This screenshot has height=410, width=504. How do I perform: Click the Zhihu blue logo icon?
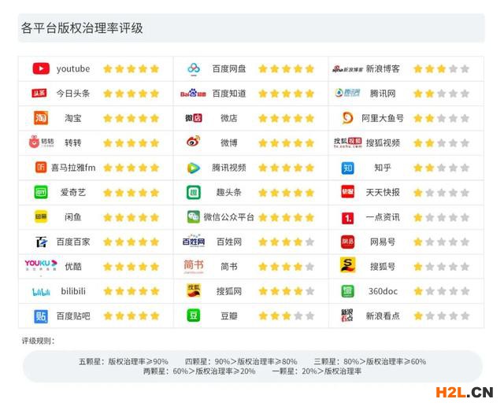point(347,168)
